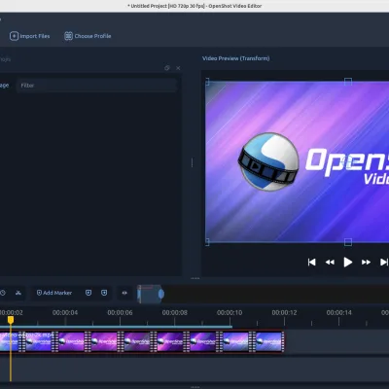This screenshot has width=389, height=389.
Task: Select the video clip on the timeline track
Action: click(x=142, y=341)
